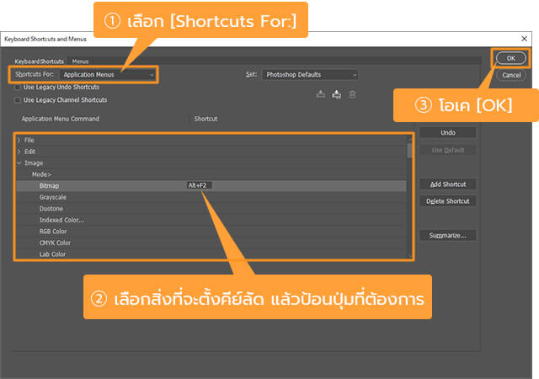Expand the Edit menu commands group
The image size is (539, 379).
coord(19,152)
